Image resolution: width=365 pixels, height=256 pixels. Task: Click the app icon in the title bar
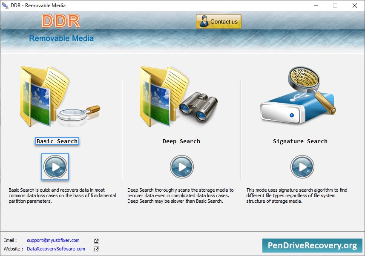pyautogui.click(x=5, y=5)
